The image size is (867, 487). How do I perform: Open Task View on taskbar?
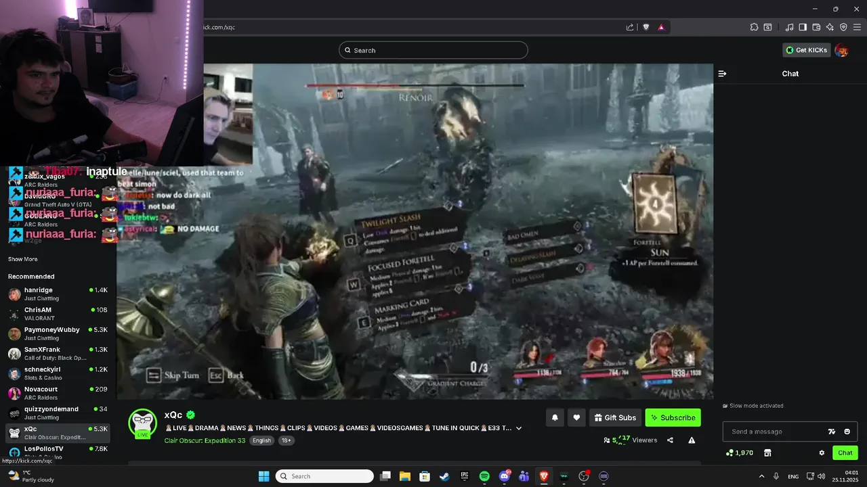385,476
